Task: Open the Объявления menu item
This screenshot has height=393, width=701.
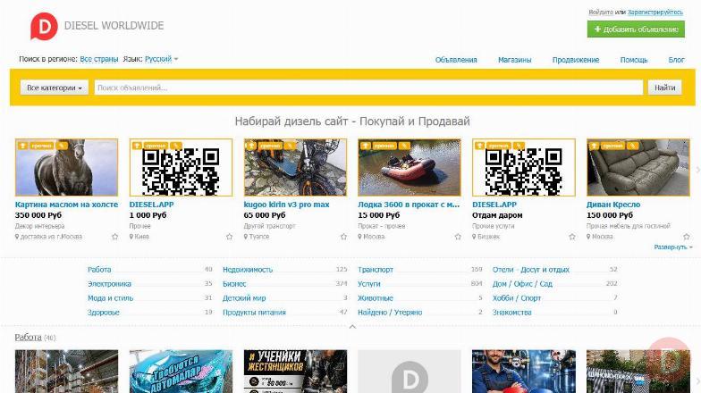Action: click(456, 60)
